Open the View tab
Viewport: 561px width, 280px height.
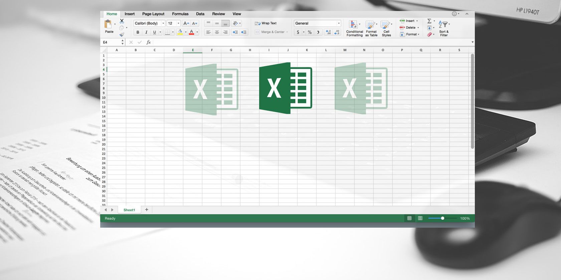(237, 14)
